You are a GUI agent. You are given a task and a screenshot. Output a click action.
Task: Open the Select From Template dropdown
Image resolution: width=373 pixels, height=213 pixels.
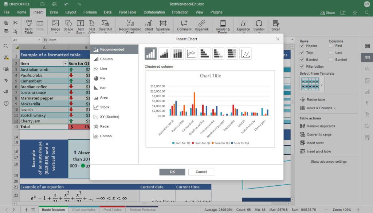[x=322, y=84]
